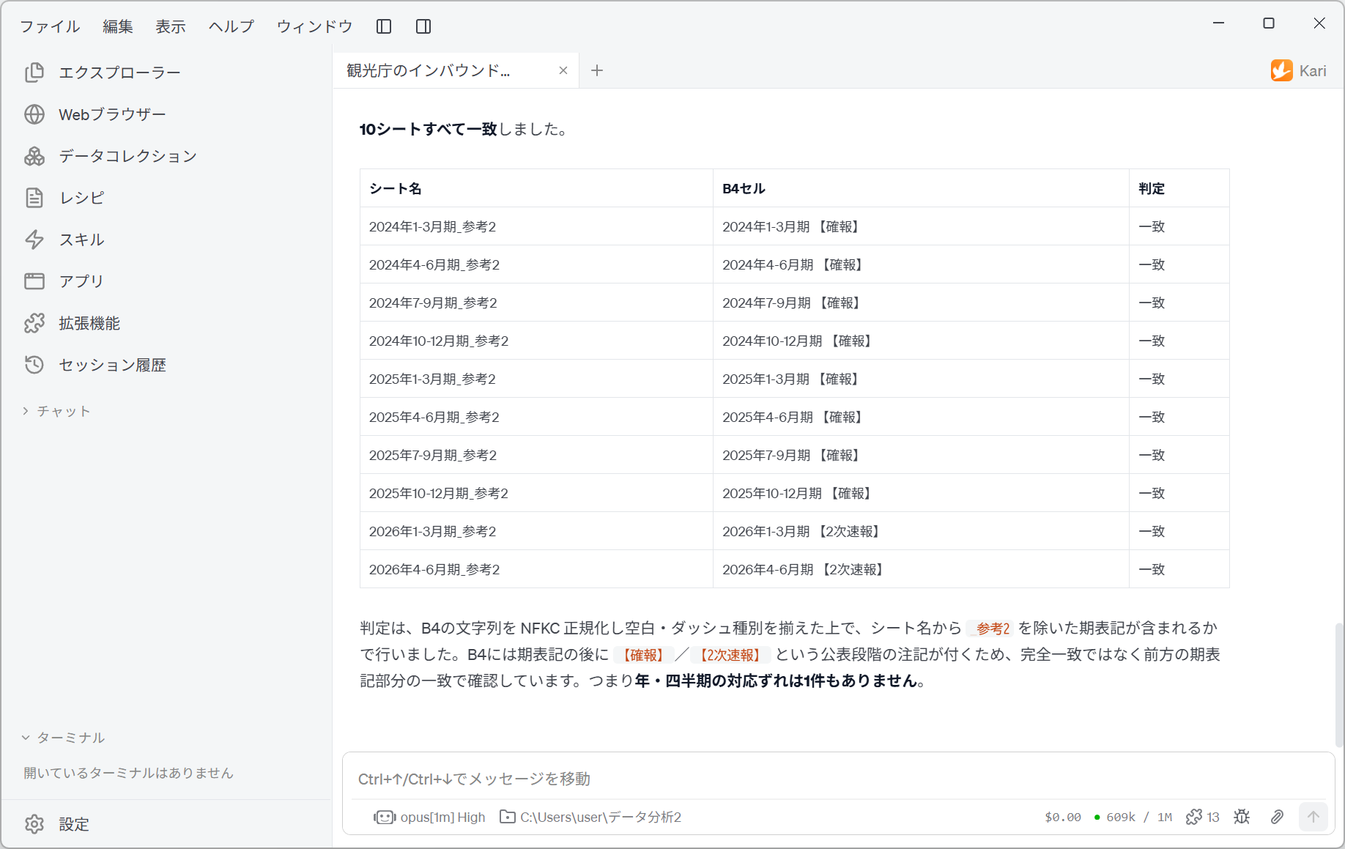
Task: Close the 観光庁のインバウンド tab
Action: [563, 70]
